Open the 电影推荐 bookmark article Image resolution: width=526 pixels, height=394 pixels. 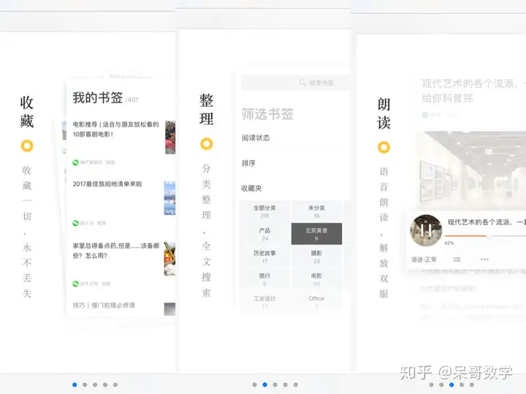coord(117,130)
